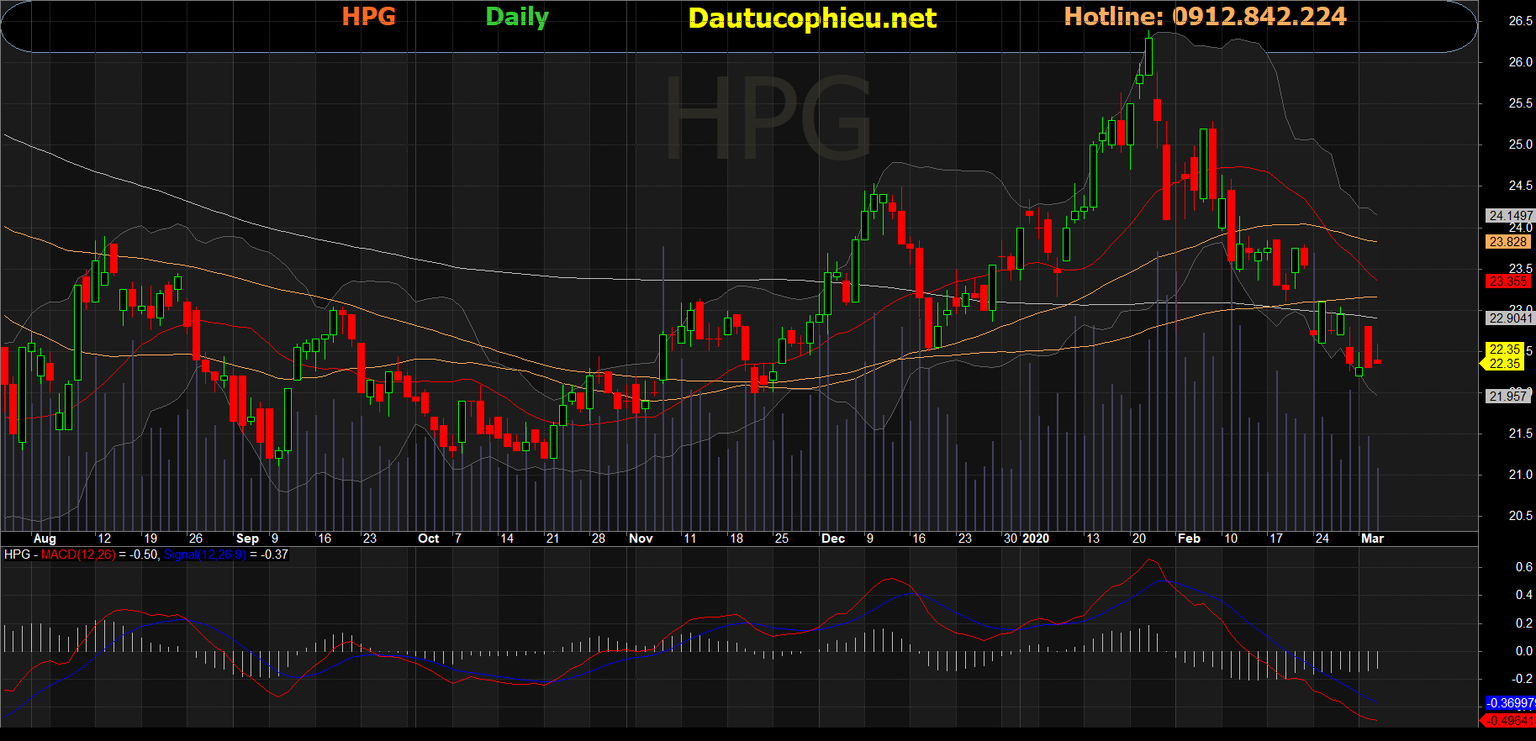Click the 26.0 tick on price axis
Viewport: 1536px width, 741px height.
point(1520,62)
